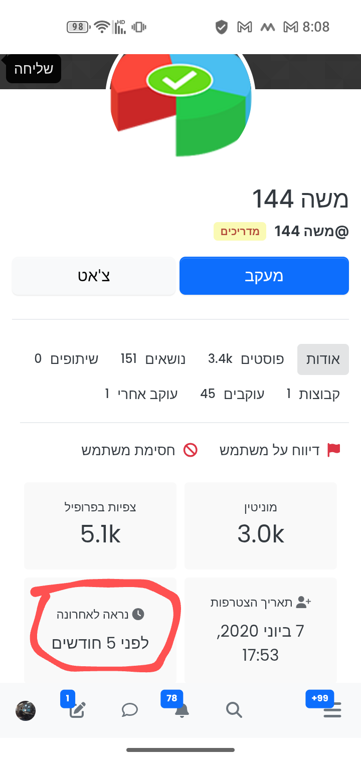The height and width of the screenshot is (762, 361).
Task: Open the chat bubble icon in bottom navigation
Action: [x=129, y=710]
